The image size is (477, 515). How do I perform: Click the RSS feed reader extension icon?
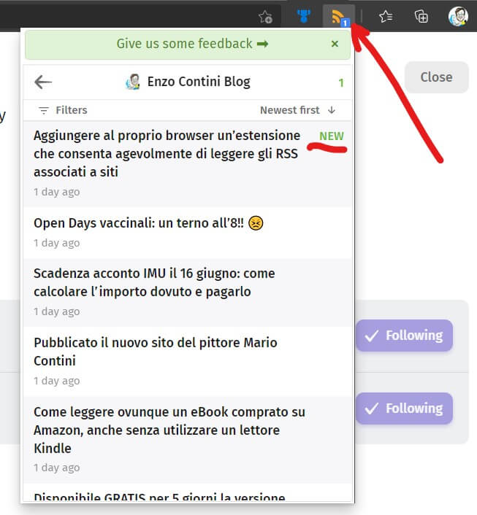point(338,16)
